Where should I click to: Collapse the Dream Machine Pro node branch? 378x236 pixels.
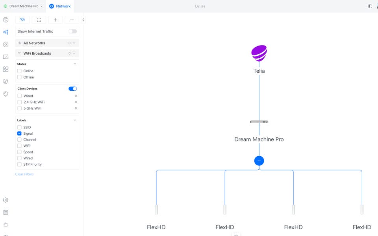259,161
